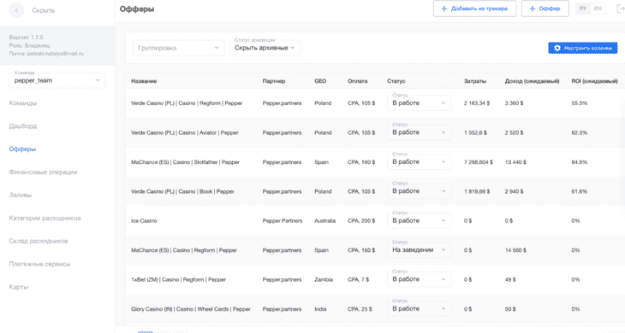Click the plus icon on Добавить из трекера
The height and width of the screenshot is (333, 625).
[444, 9]
